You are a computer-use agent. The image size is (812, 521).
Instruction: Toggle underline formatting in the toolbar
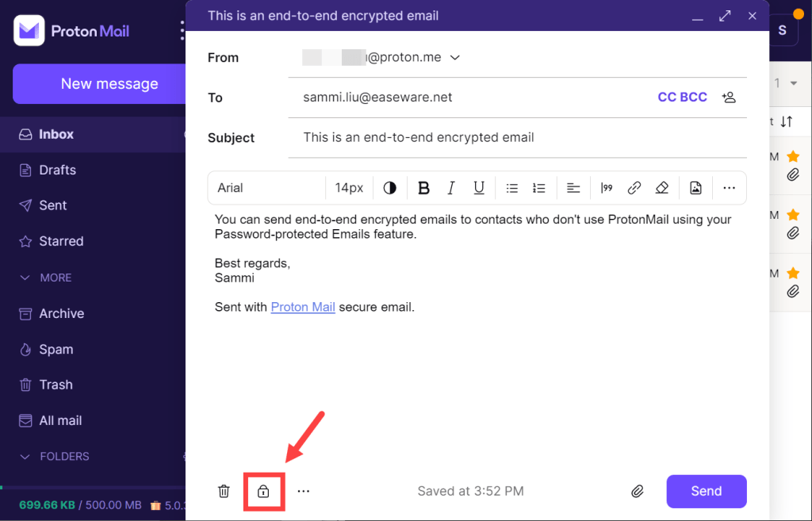coord(478,188)
